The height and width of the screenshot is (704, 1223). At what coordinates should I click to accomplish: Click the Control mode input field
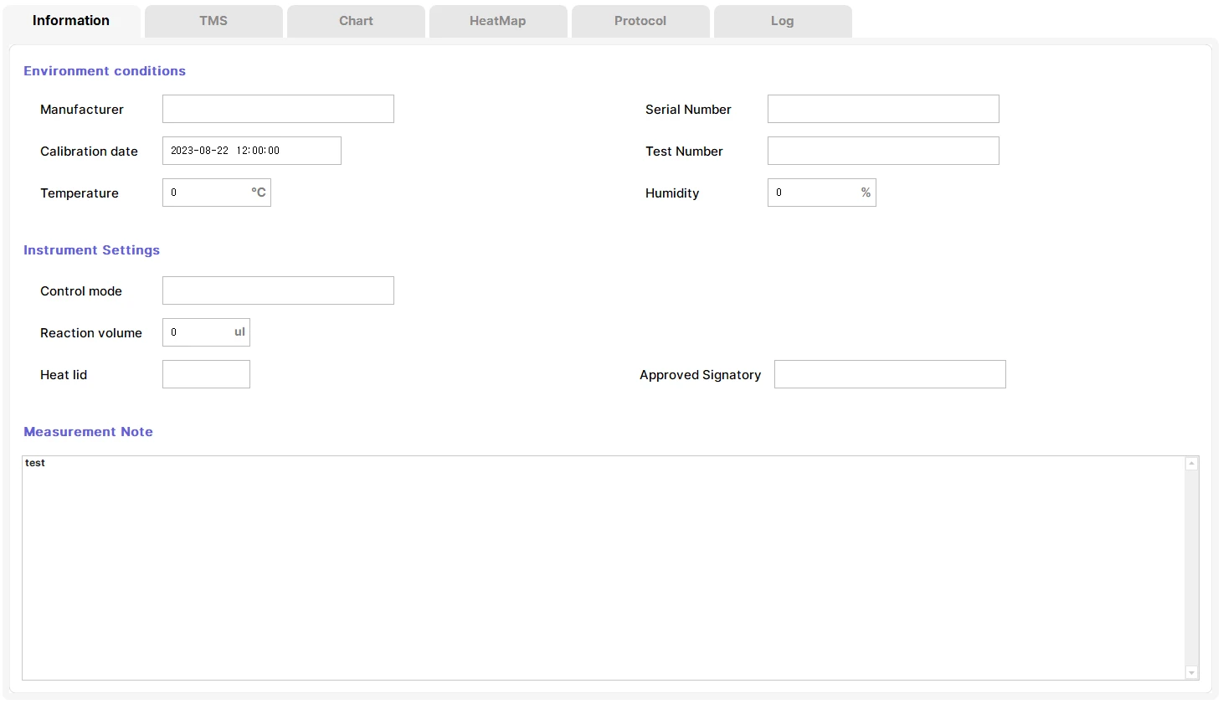click(x=278, y=290)
